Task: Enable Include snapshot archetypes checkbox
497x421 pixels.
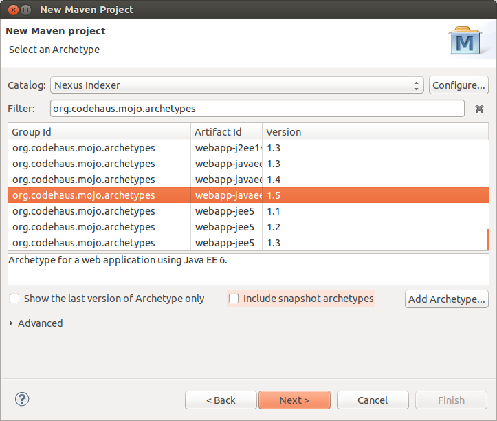Action: [x=234, y=299]
